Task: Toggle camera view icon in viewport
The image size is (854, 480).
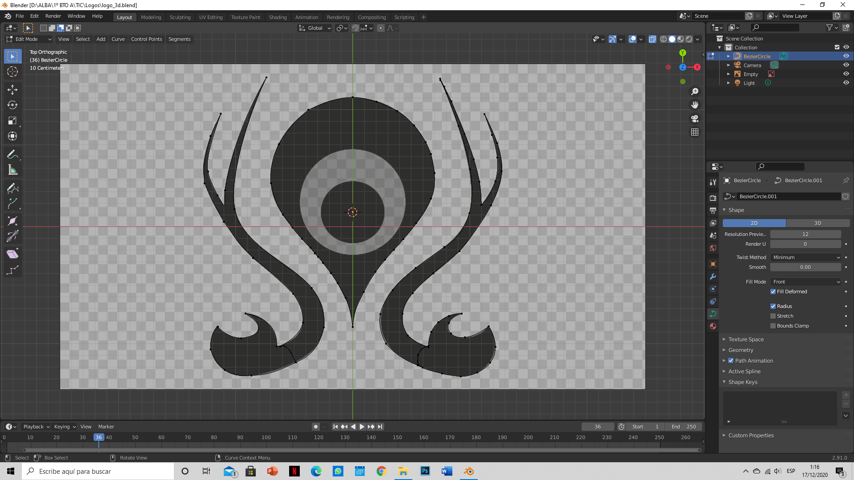Action: pos(695,119)
